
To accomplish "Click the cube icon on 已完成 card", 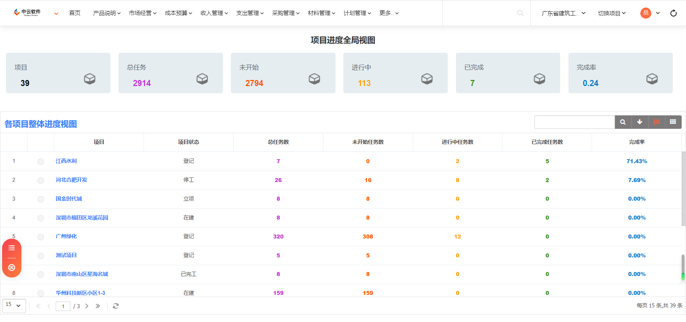I will tap(540, 79).
